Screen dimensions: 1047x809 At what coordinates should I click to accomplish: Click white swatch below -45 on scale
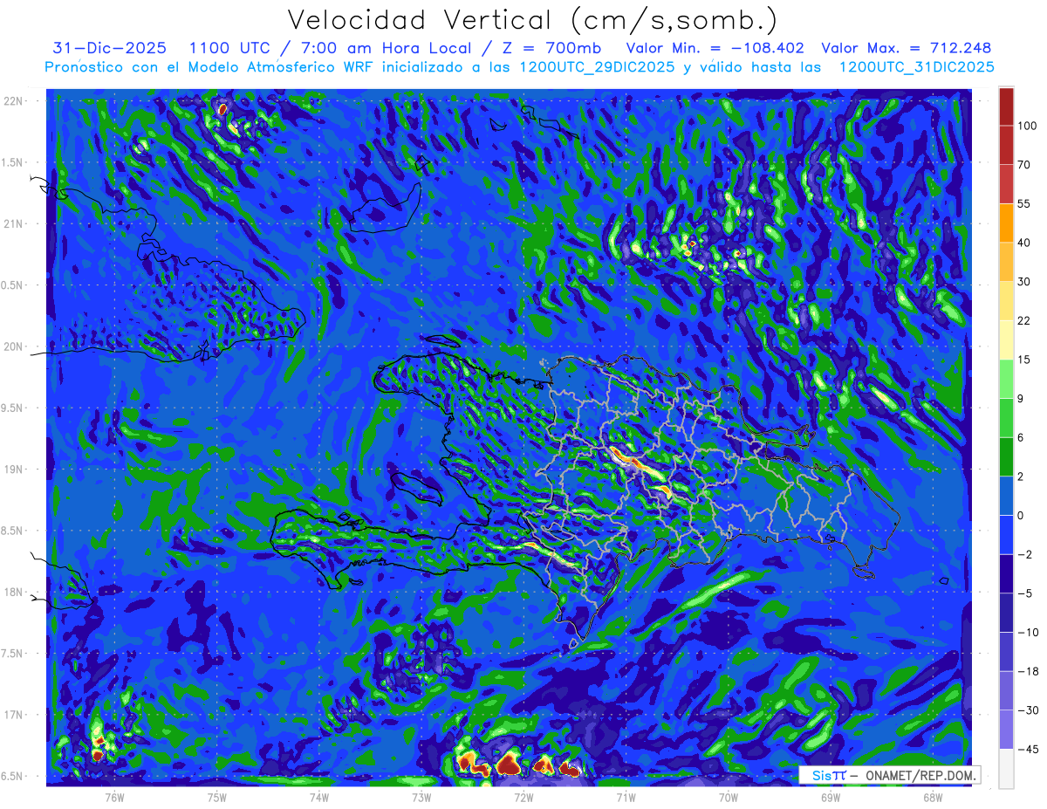click(x=1006, y=769)
